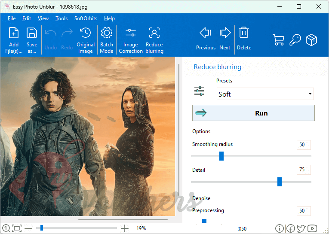Open the SoftOrbits menu

click(86, 18)
